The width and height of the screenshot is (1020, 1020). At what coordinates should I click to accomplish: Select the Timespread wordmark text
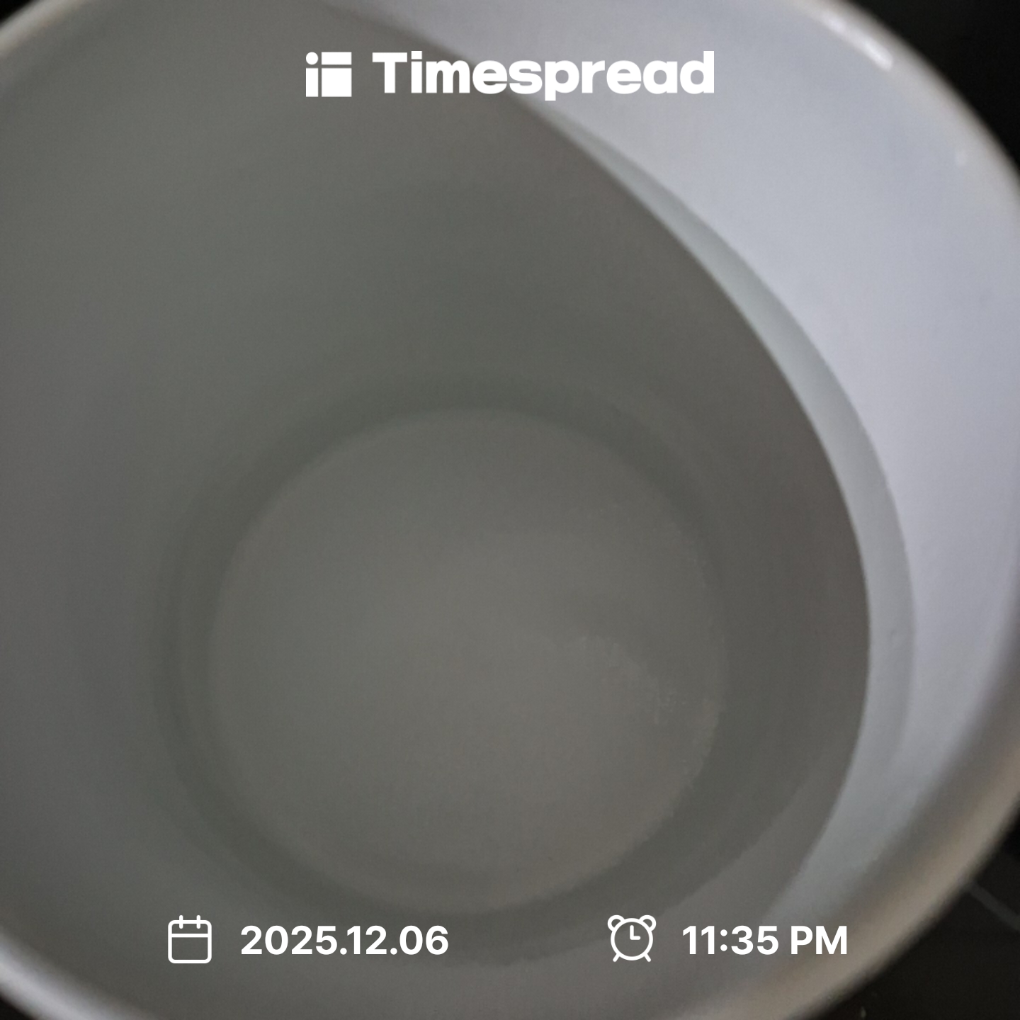(x=543, y=74)
